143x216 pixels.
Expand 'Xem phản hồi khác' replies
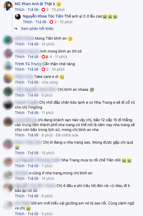[37, 29]
